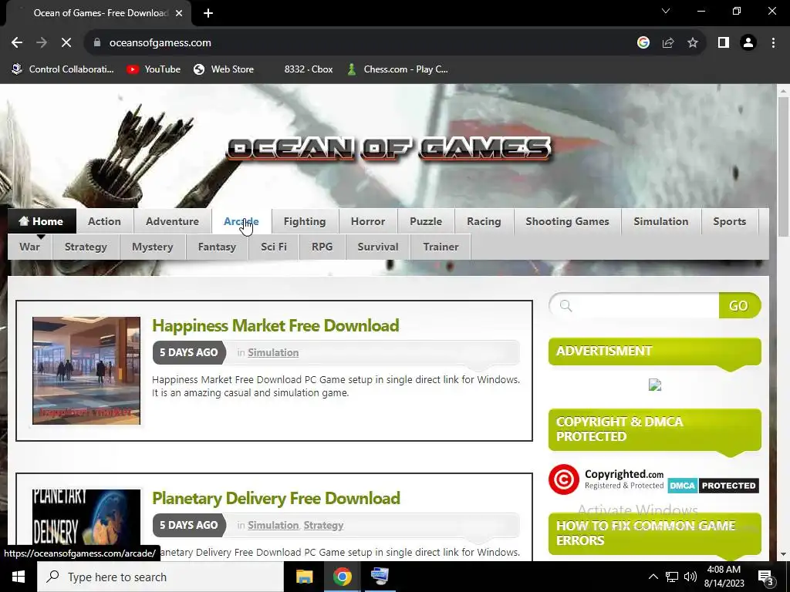This screenshot has width=790, height=592.
Task: Open the Survival category
Action: 378,247
